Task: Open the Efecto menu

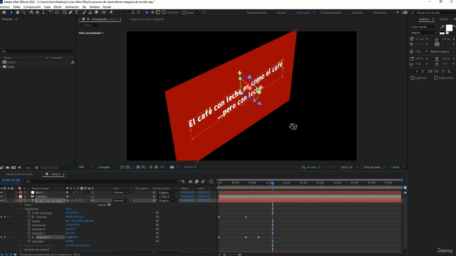Action: tap(58, 6)
